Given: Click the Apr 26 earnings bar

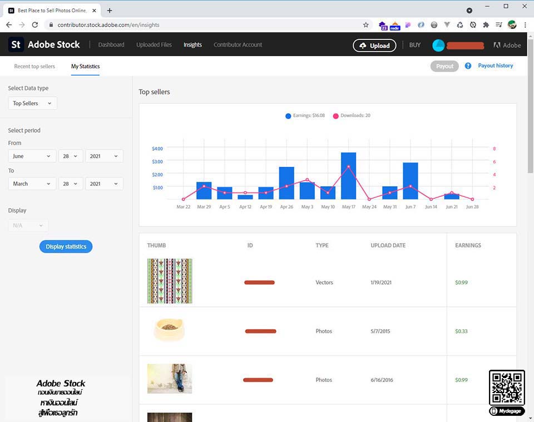Looking at the screenshot, I should pyautogui.click(x=286, y=183).
